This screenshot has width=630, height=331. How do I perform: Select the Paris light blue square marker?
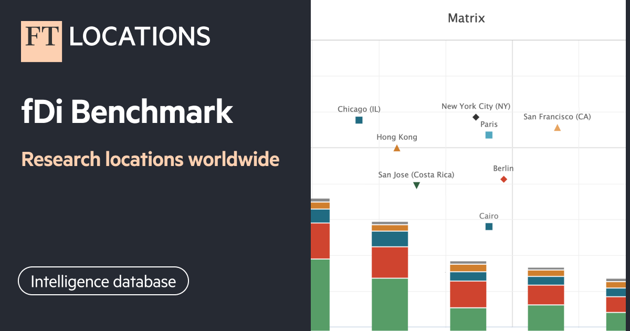coord(488,135)
